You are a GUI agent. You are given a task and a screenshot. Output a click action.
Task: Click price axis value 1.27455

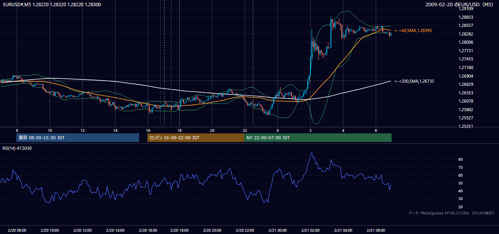[466, 59]
